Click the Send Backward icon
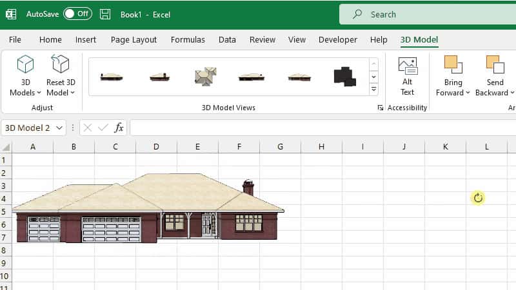516x290 pixels. (495, 64)
